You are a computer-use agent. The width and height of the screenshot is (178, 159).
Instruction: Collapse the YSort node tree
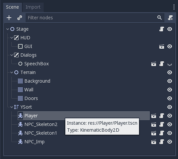12,107
